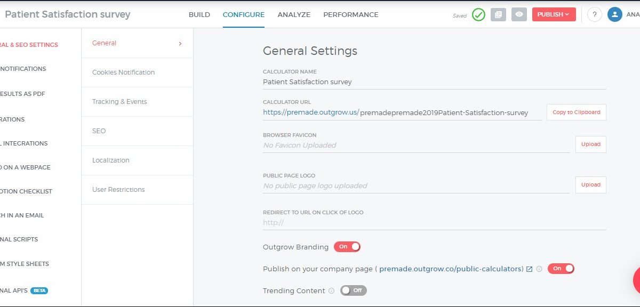Click Upload button for Browser Favicon

point(590,144)
